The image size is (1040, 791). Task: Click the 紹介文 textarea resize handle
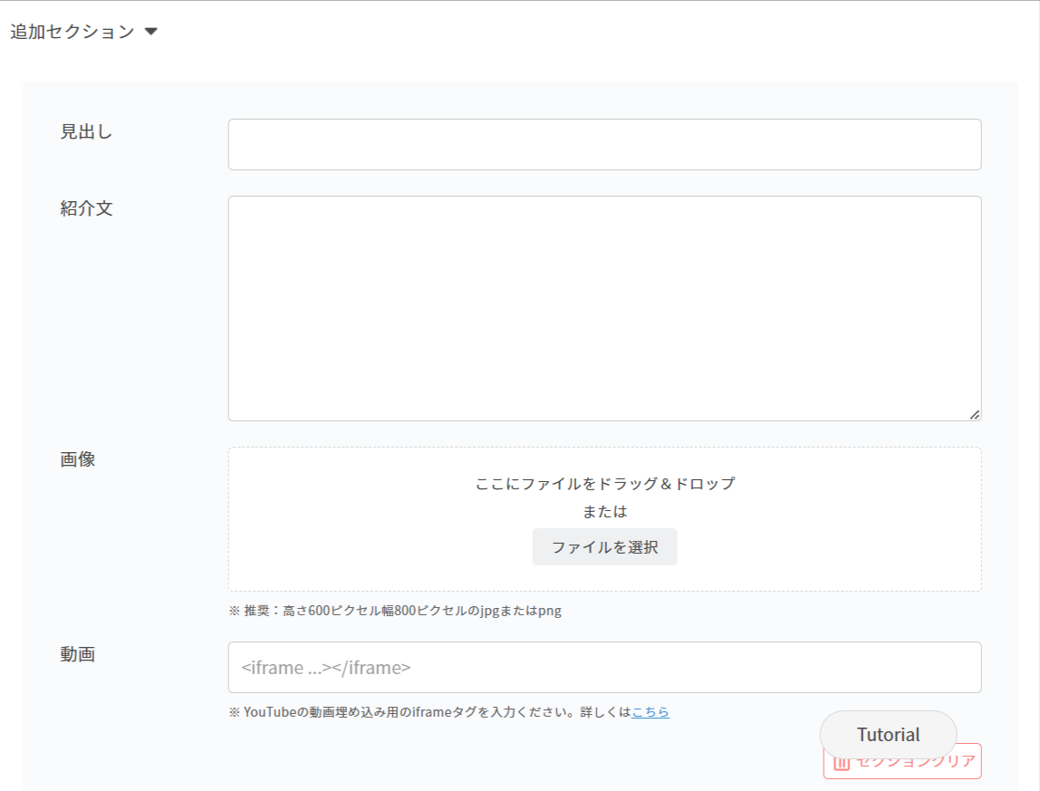tap(974, 414)
